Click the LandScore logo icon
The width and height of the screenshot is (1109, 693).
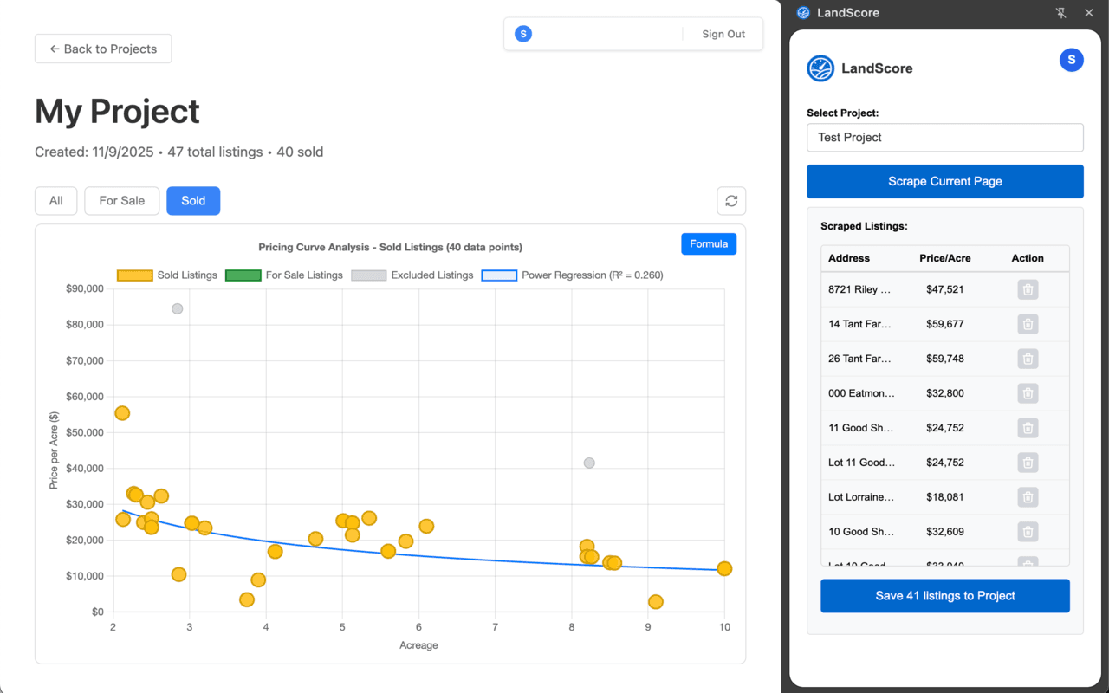point(820,68)
